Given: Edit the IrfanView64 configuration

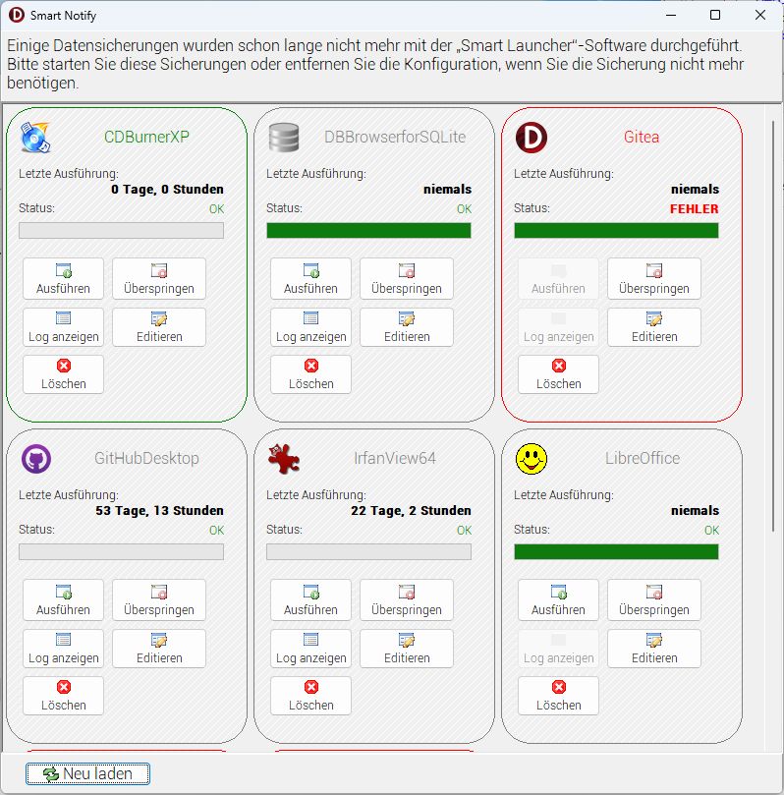Looking at the screenshot, I should (x=407, y=649).
